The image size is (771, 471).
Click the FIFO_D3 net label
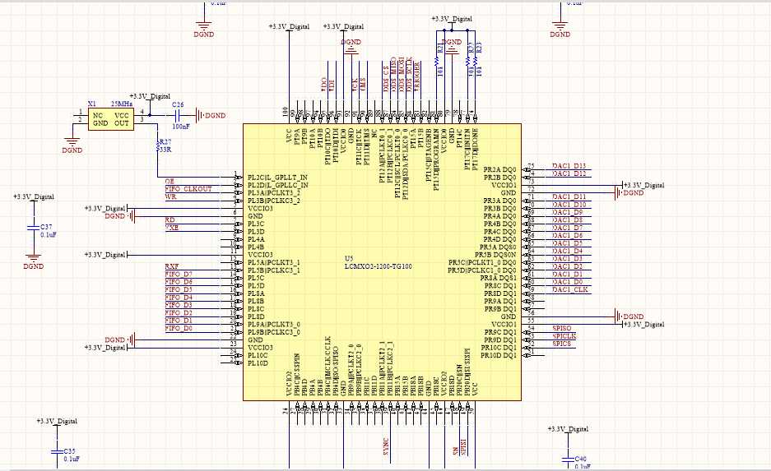pyautogui.click(x=179, y=305)
